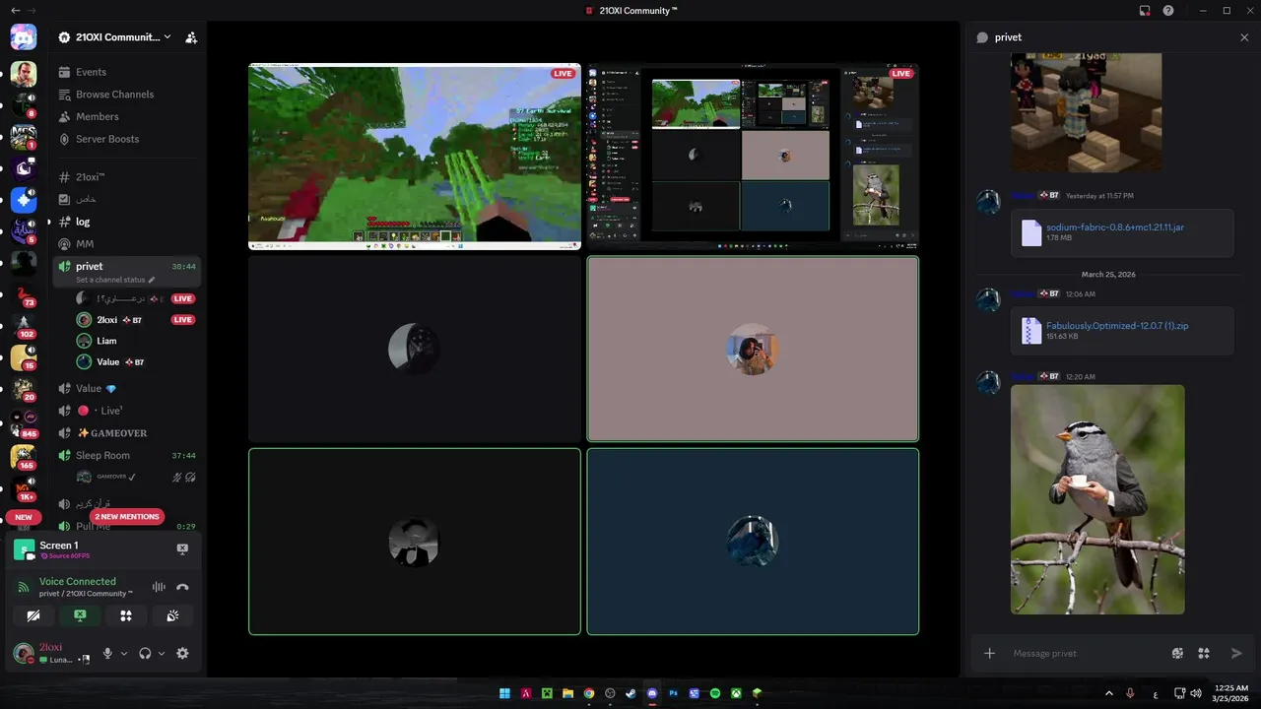Viewport: 1261px width, 709px height.
Task: Open Photoshop from taskbar
Action: click(x=674, y=693)
